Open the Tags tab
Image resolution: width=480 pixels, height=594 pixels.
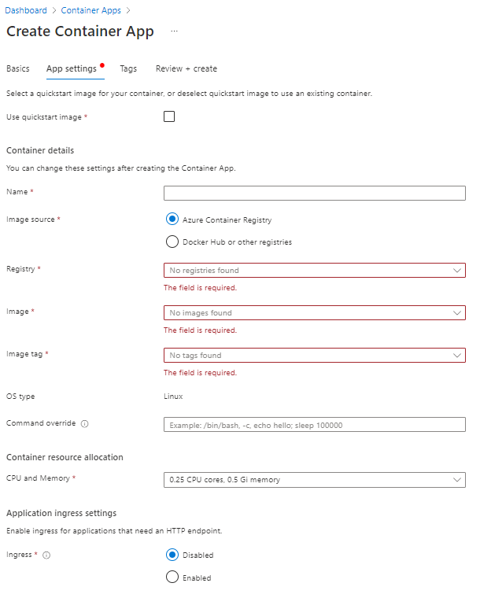(x=128, y=69)
